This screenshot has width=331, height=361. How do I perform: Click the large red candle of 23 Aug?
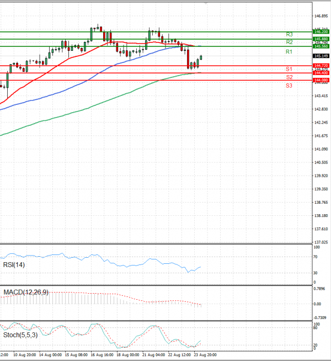(188, 59)
